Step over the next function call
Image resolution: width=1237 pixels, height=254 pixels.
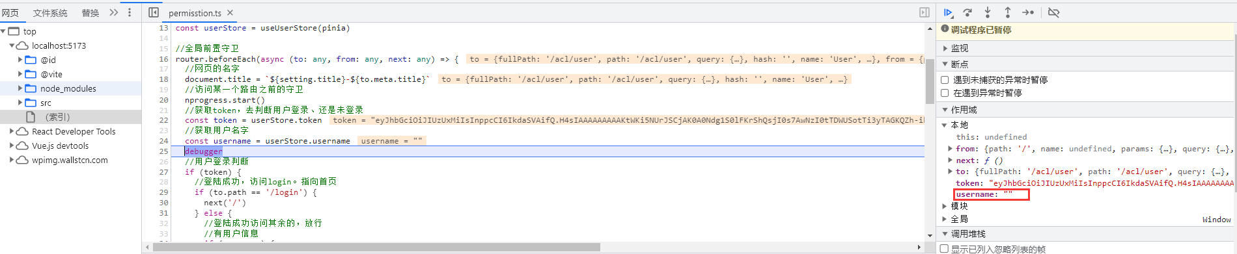coord(968,12)
